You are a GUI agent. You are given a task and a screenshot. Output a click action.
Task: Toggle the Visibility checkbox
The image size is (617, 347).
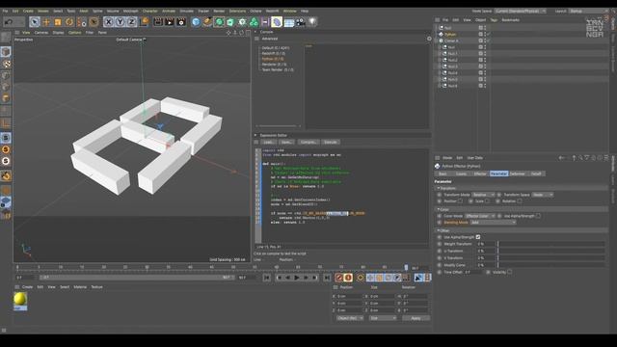[x=510, y=272]
